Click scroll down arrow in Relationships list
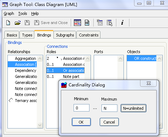The height and width of the screenshot is (137, 168). [x=40, y=125]
